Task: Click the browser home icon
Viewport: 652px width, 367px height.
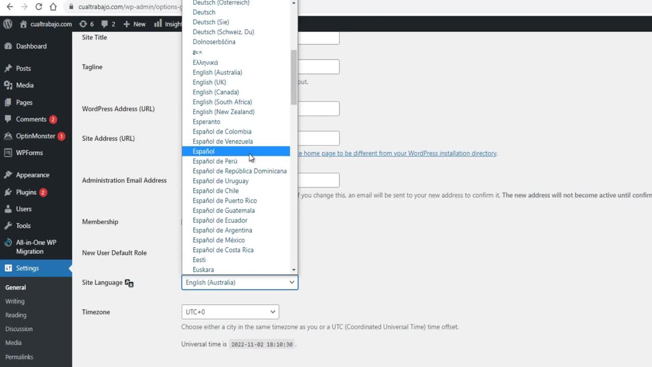Action: coord(53,7)
